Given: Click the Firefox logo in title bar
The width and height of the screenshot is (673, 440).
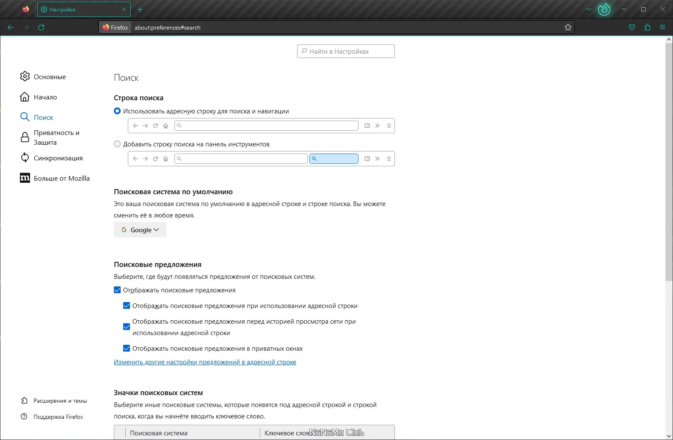Looking at the screenshot, I should point(26,9).
